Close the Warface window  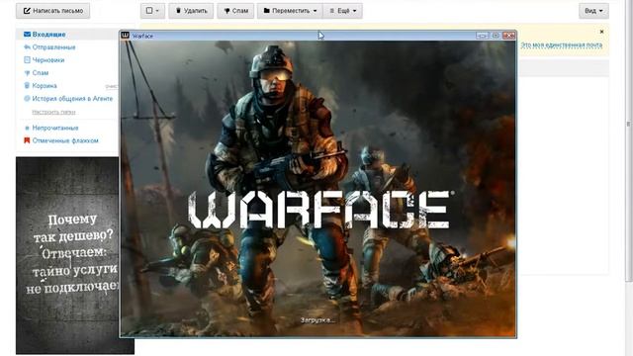pos(508,36)
